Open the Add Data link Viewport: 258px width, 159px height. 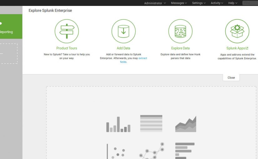[124, 48]
